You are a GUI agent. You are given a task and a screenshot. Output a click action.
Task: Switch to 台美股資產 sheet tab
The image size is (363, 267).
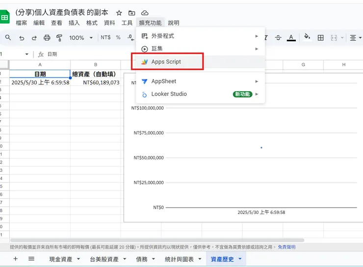click(104, 259)
